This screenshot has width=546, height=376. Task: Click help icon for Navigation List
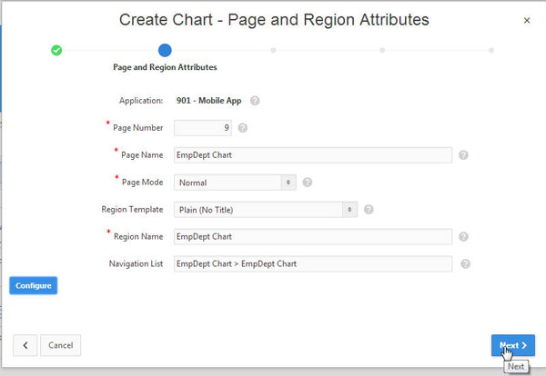465,264
